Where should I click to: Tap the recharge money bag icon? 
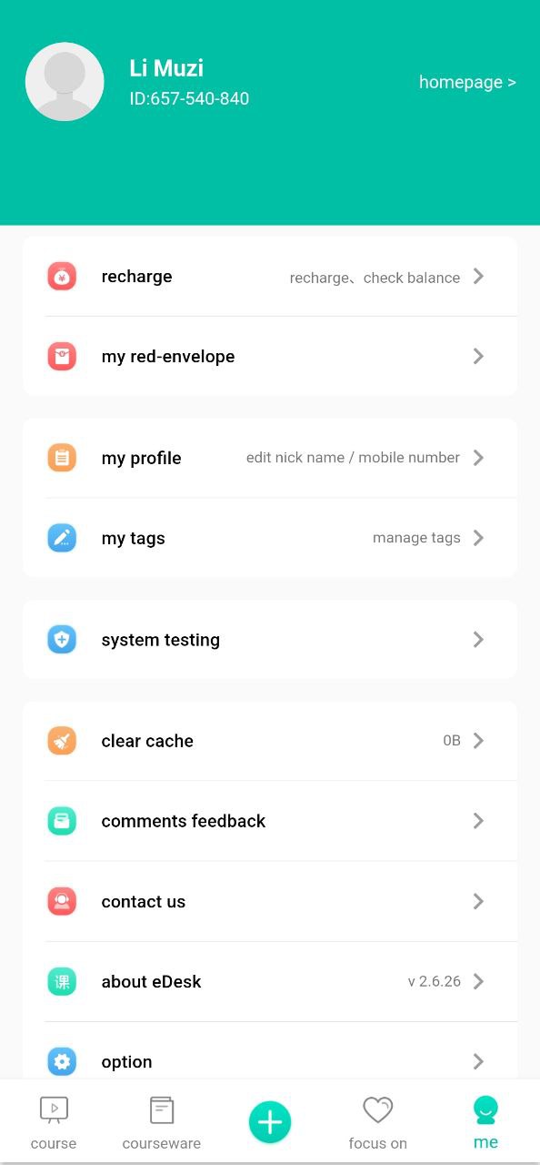62,277
